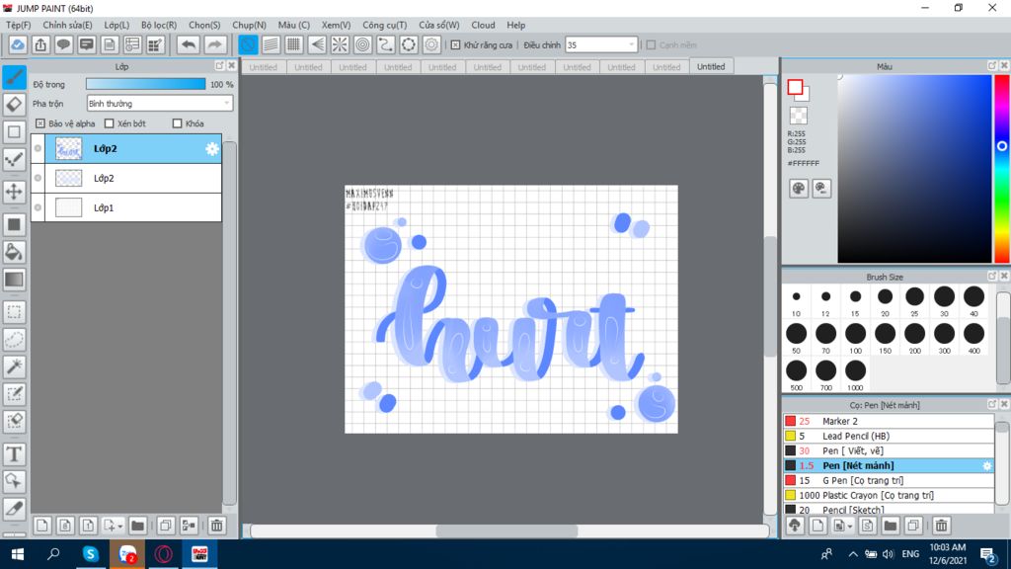Delete layer with trash icon in layer panel
The height and width of the screenshot is (569, 1011).
(x=216, y=526)
